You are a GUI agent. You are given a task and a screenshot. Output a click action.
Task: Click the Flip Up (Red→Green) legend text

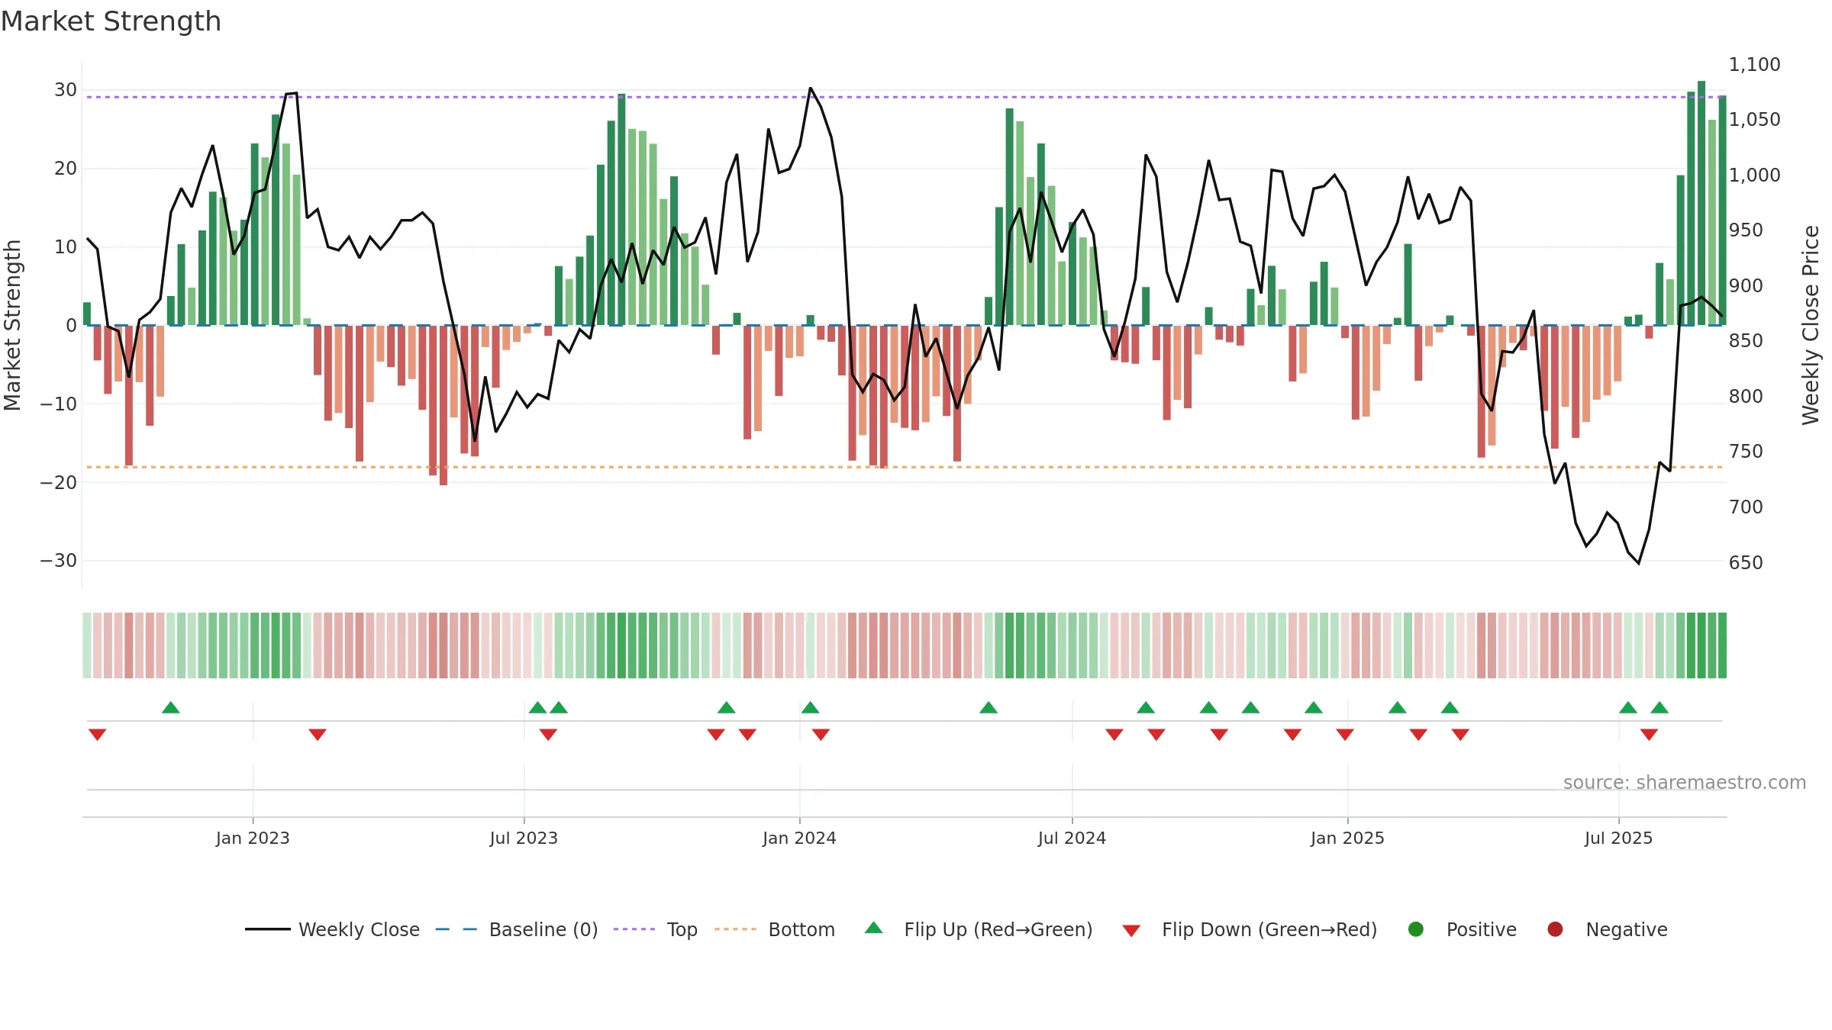point(998,929)
